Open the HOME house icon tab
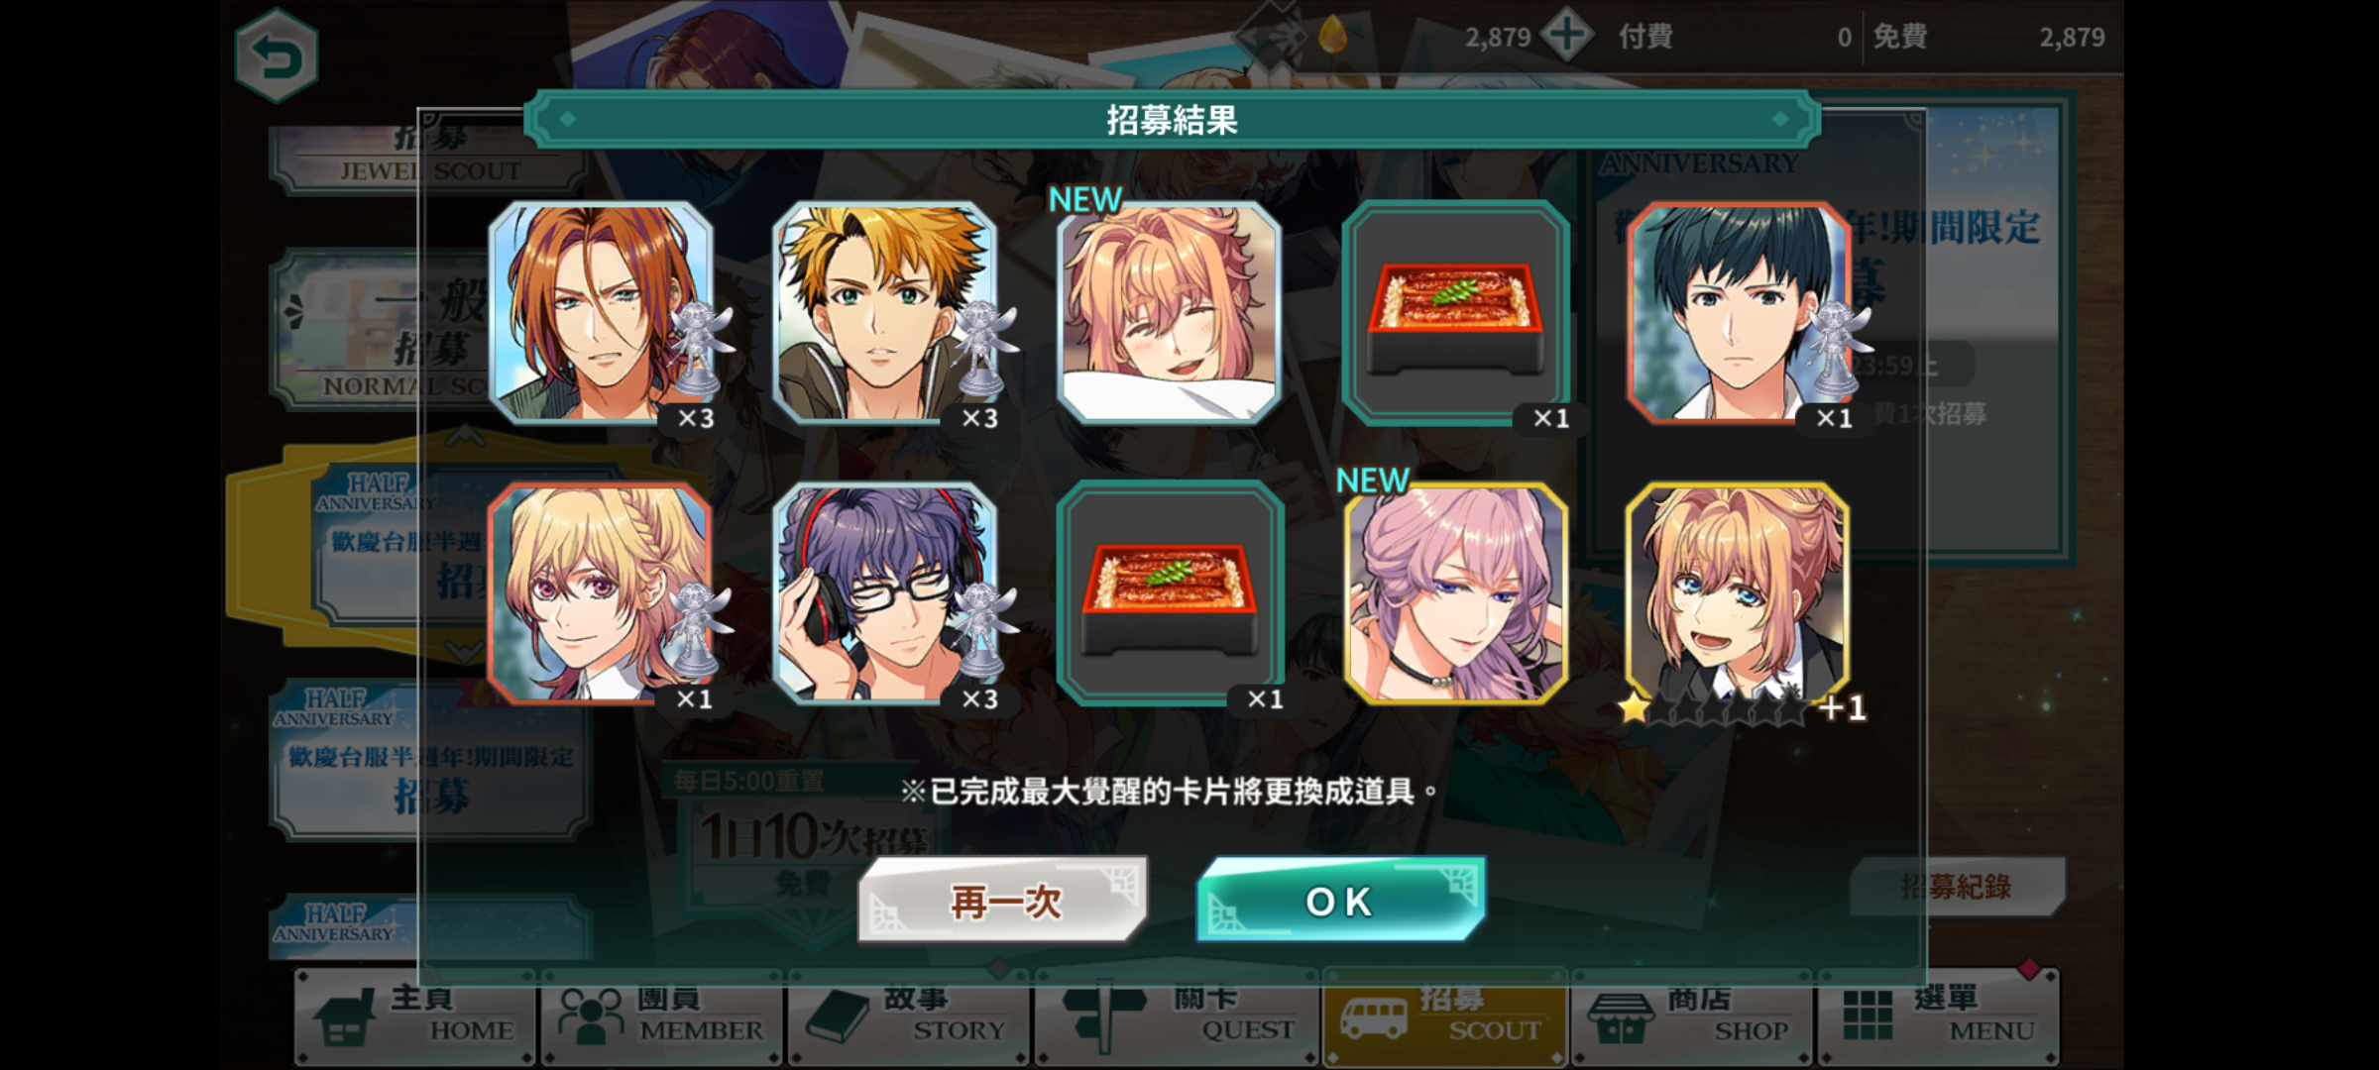This screenshot has height=1070, width=2379. click(x=415, y=1017)
